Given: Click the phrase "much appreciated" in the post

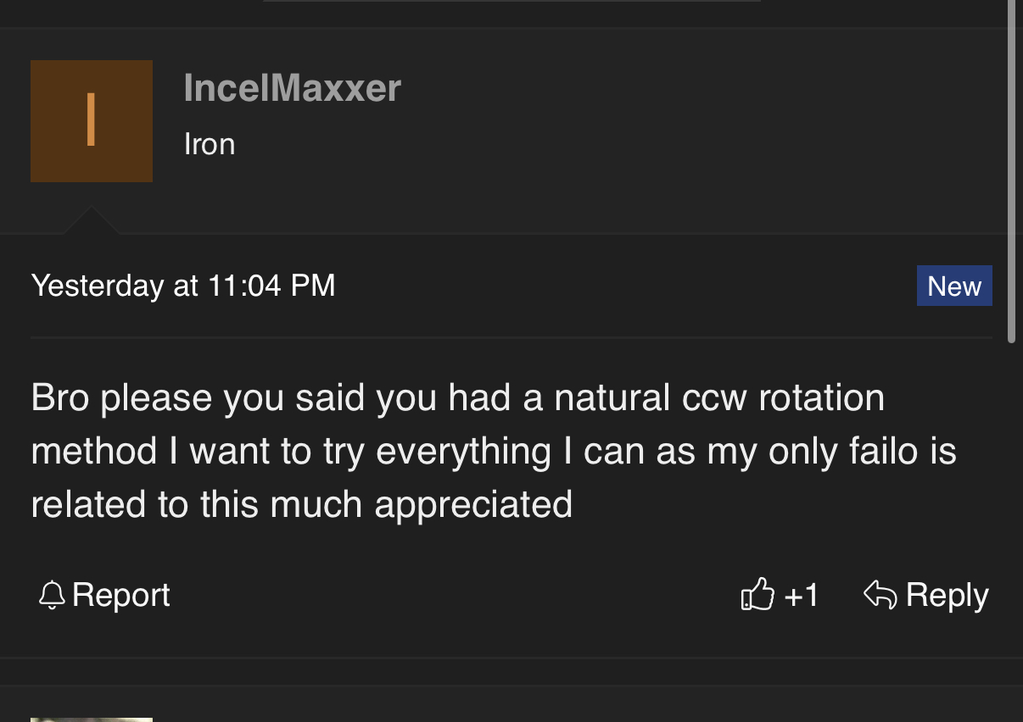Looking at the screenshot, I should pos(422,504).
